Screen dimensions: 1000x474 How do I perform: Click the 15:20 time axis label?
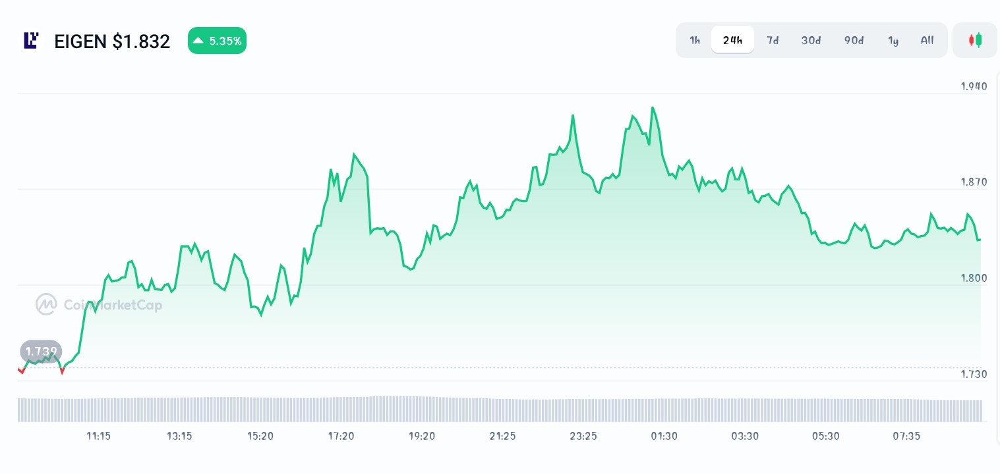pyautogui.click(x=260, y=436)
